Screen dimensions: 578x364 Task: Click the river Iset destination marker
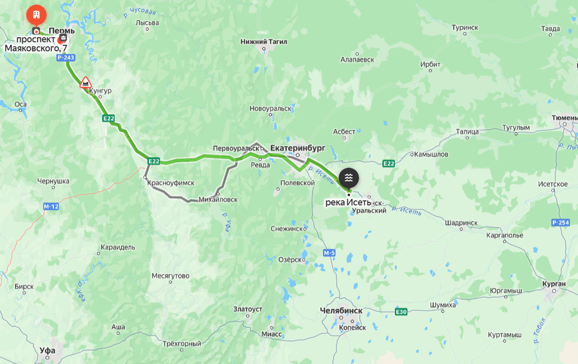click(x=349, y=178)
